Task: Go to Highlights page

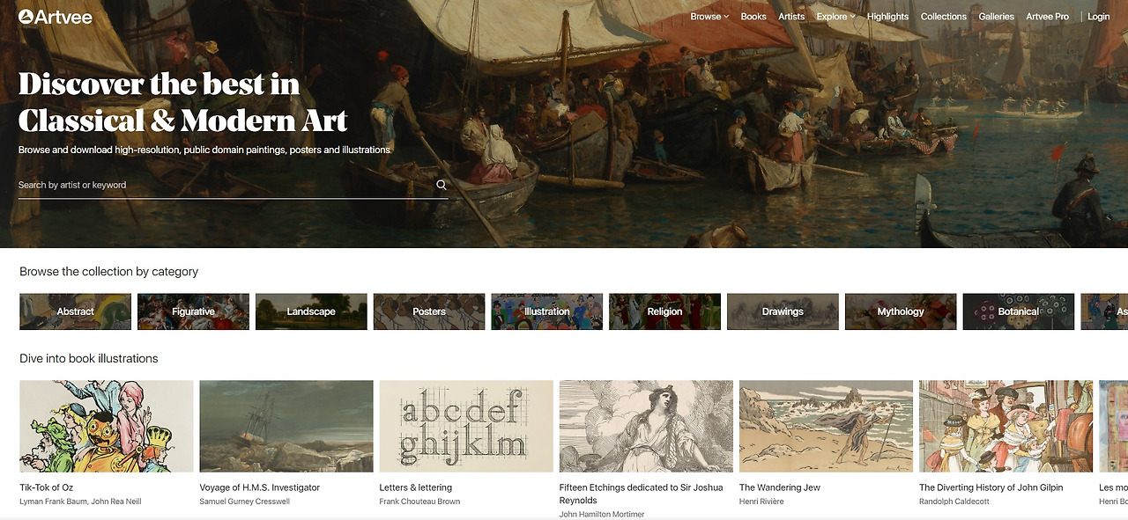Action: 887,17
